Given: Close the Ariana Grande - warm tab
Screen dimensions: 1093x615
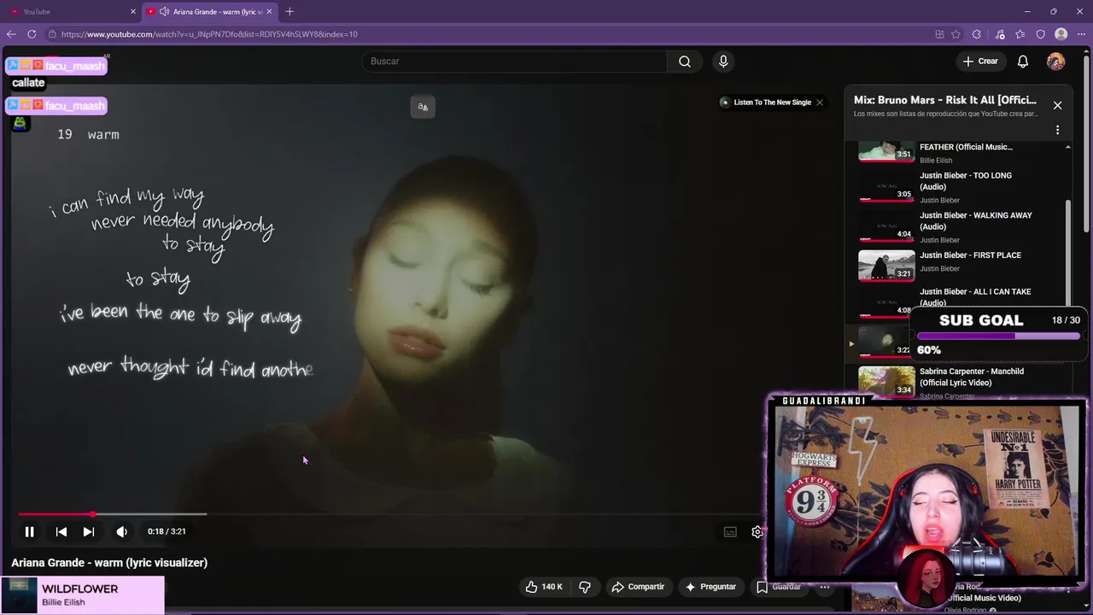Looking at the screenshot, I should pyautogui.click(x=269, y=11).
